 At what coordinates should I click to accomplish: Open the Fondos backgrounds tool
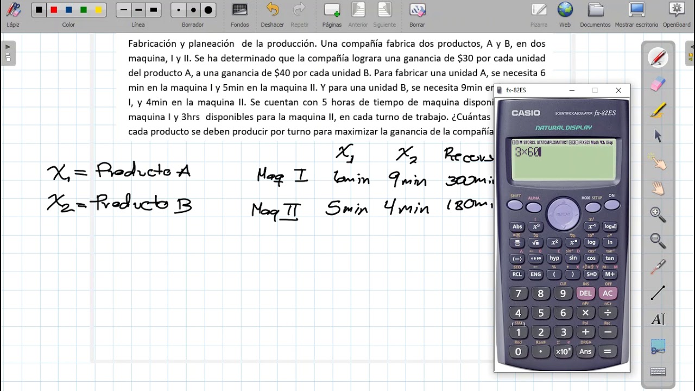pyautogui.click(x=239, y=14)
